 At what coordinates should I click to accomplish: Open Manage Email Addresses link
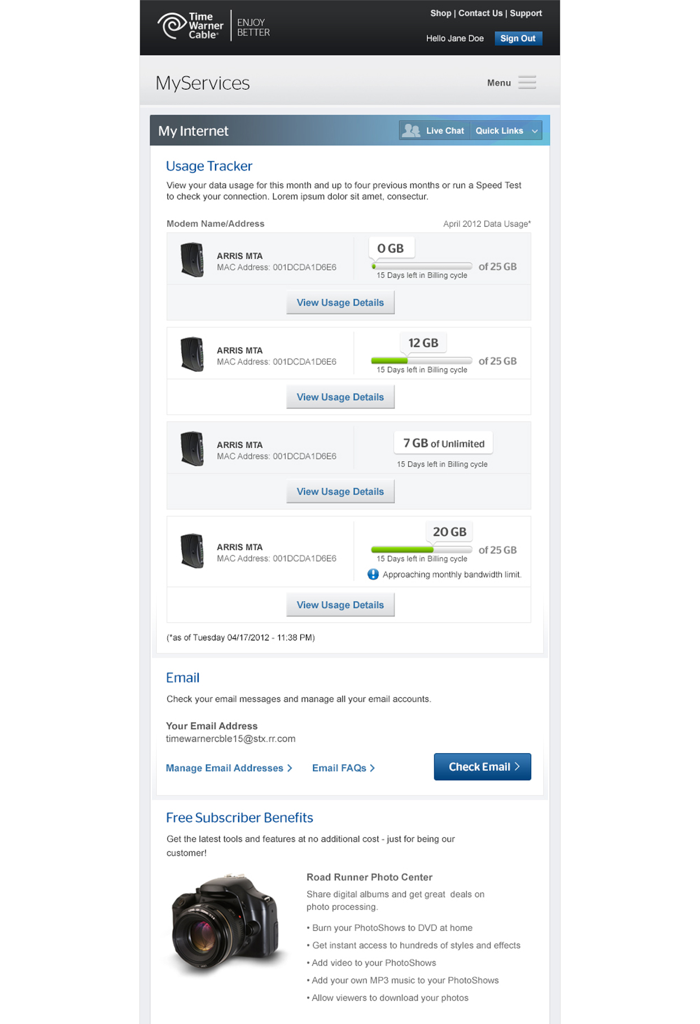(x=229, y=768)
